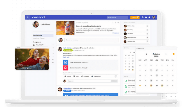Go to previous month in Calendrier popup
Image resolution: width=186 pixels, height=107 pixels.
[x=146, y=54]
